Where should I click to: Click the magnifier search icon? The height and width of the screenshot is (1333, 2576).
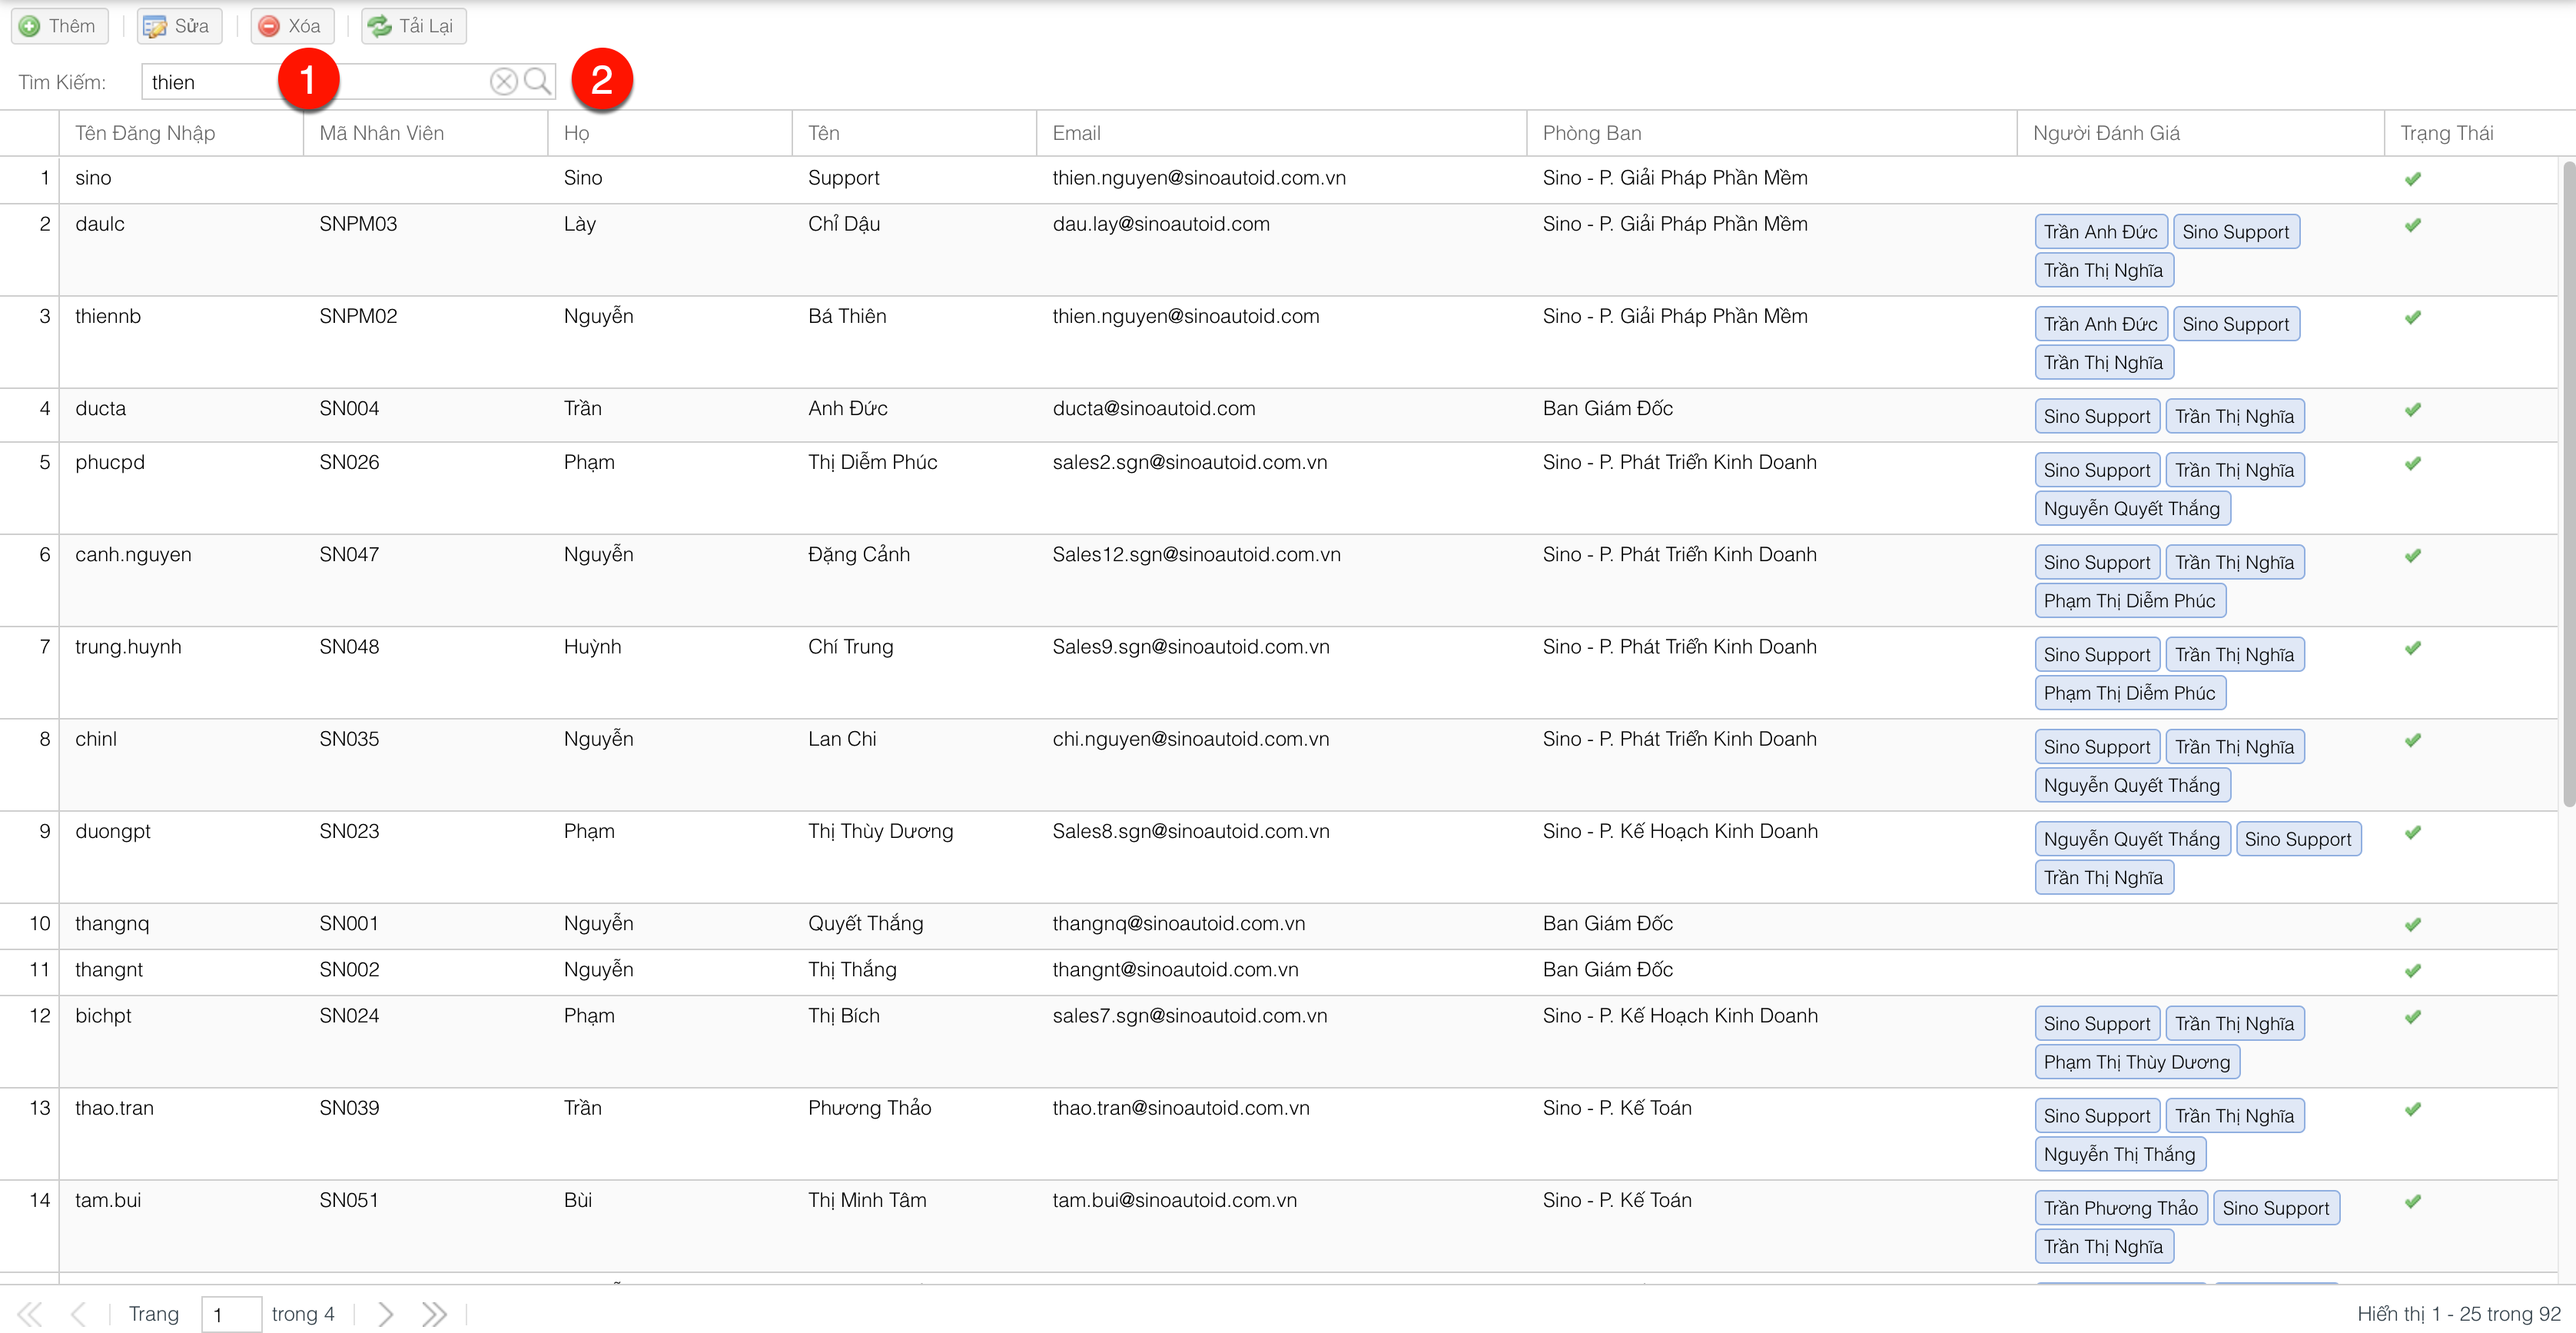click(537, 81)
